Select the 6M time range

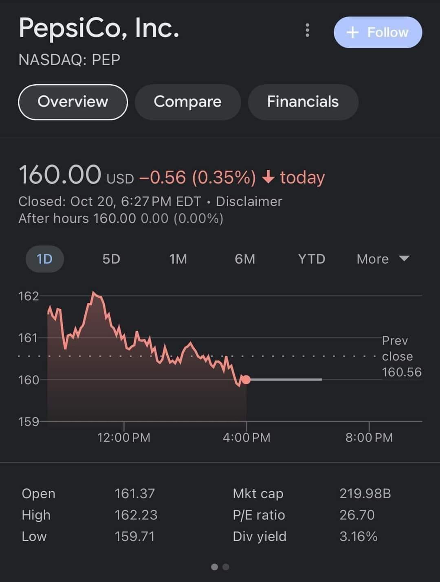pyautogui.click(x=245, y=259)
